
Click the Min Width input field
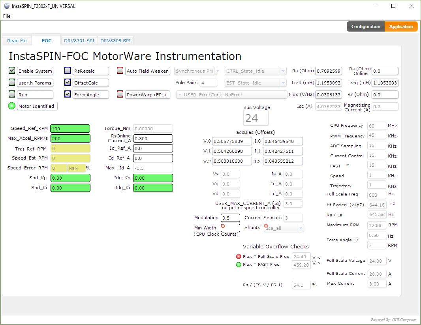tap(230, 228)
